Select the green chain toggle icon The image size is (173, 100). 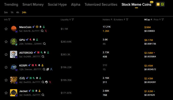pos(162,4)
